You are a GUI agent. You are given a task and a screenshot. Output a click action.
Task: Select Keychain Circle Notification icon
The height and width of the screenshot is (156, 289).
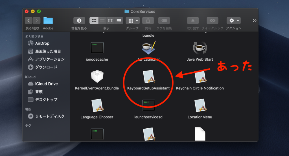click(201, 77)
